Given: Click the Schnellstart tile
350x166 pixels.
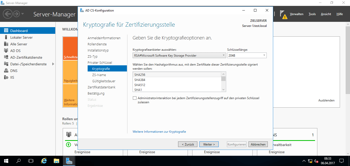Looking at the screenshot, I should 70,48.
